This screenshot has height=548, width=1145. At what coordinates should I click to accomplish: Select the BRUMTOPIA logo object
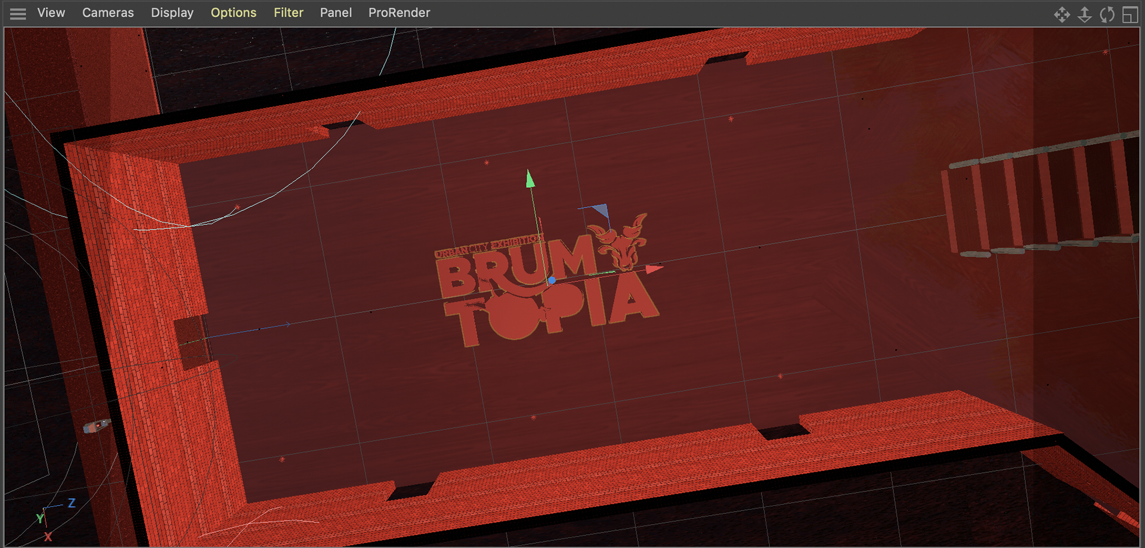pyautogui.click(x=547, y=279)
